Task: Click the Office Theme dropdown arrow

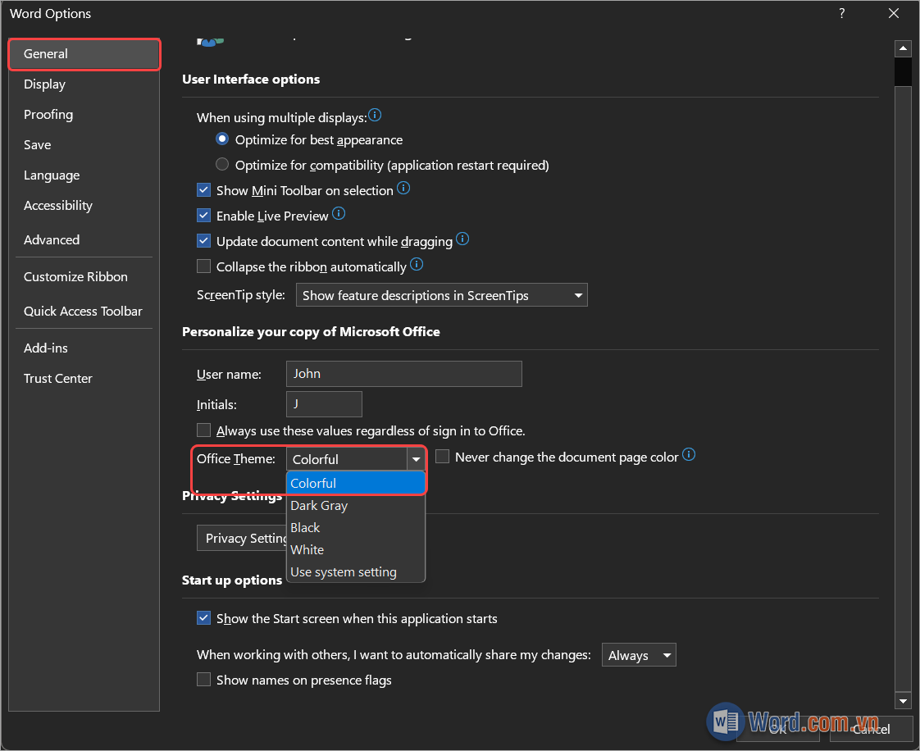Action: click(416, 459)
